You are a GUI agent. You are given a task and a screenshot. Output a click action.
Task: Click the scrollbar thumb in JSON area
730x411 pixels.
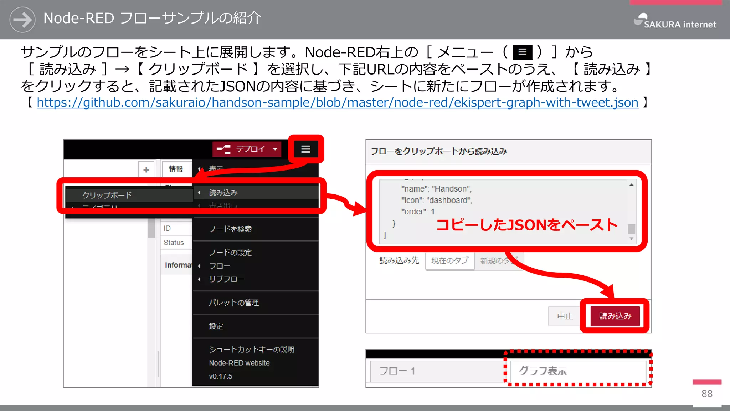point(631,228)
